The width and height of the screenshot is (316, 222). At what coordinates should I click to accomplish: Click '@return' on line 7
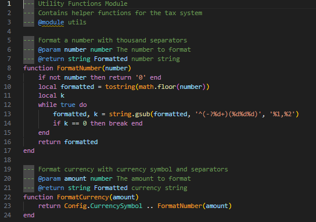pos(51,59)
